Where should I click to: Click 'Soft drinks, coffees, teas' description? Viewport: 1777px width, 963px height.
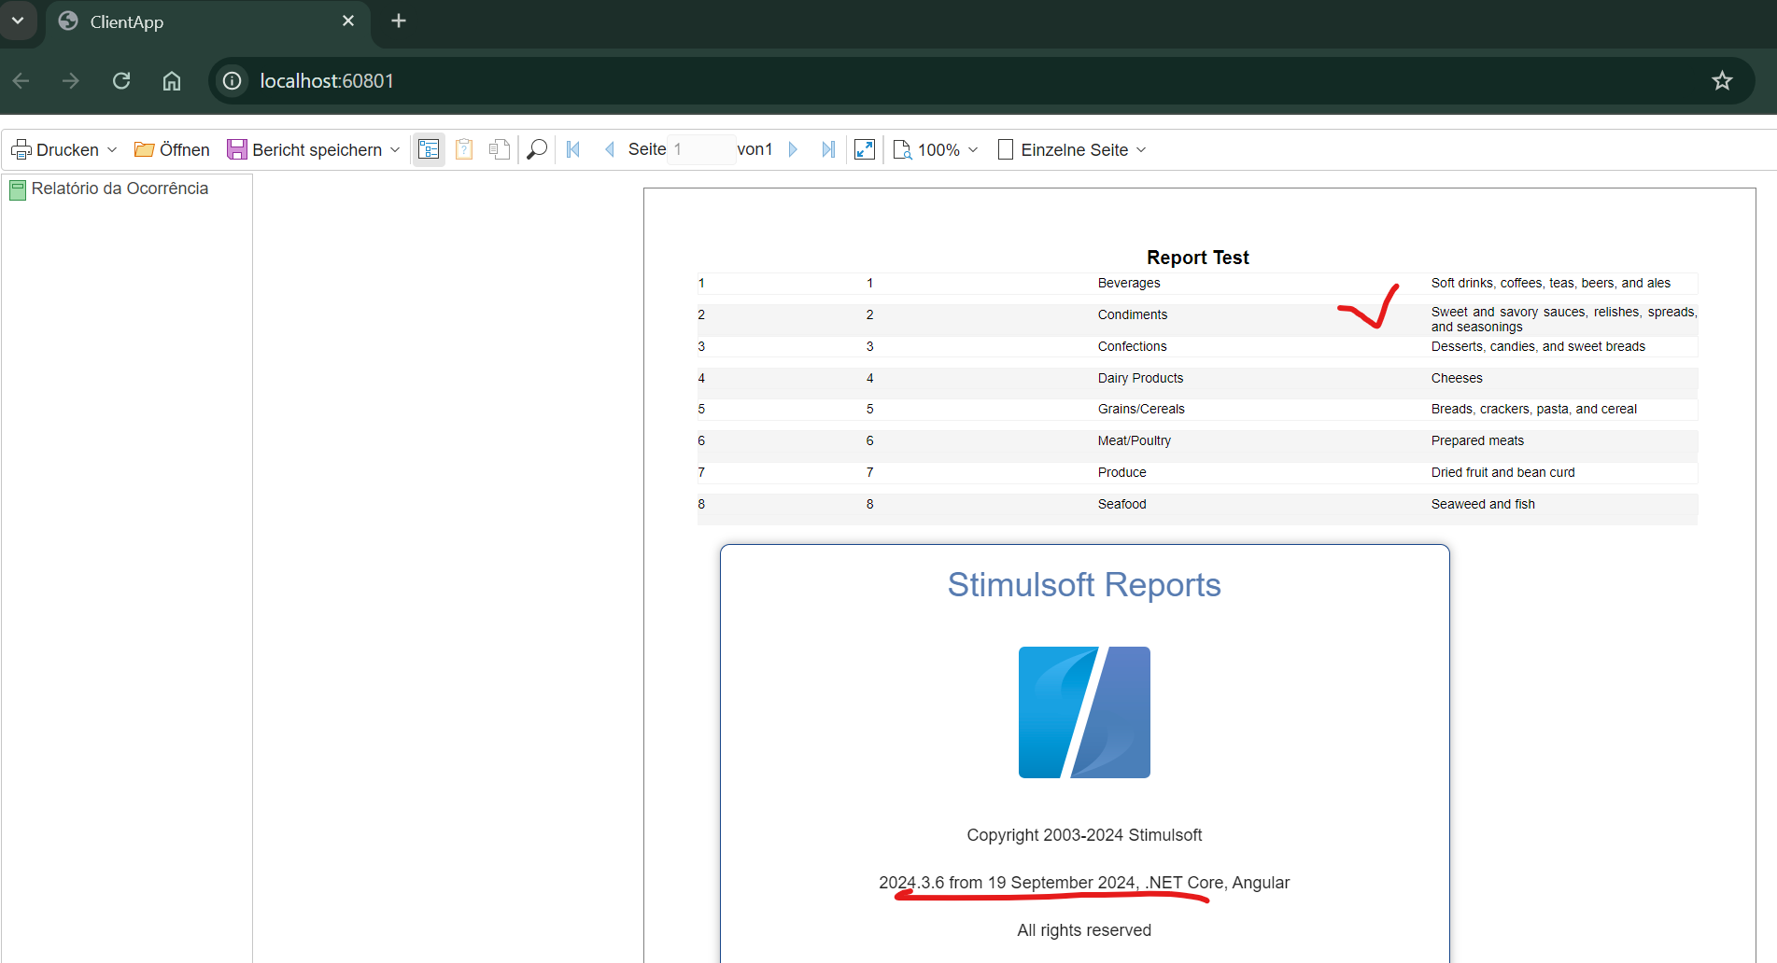[x=1551, y=283]
